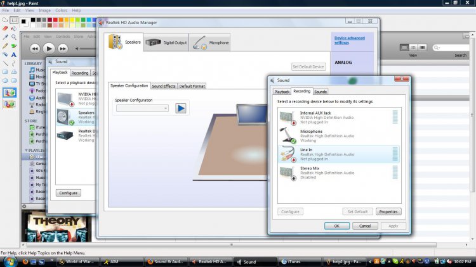Select the Polygon shape tool in Paint
This screenshot has height=267, width=476.
tap(14, 72)
